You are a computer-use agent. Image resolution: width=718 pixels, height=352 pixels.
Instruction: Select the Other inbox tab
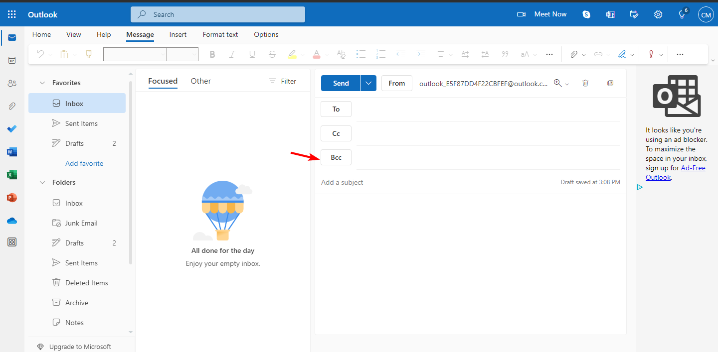coord(200,81)
